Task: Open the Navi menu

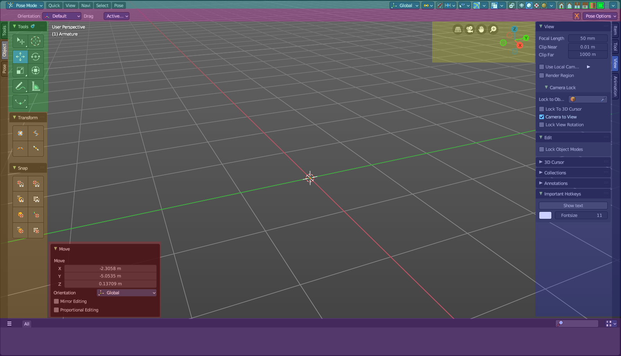Action: tap(86, 5)
